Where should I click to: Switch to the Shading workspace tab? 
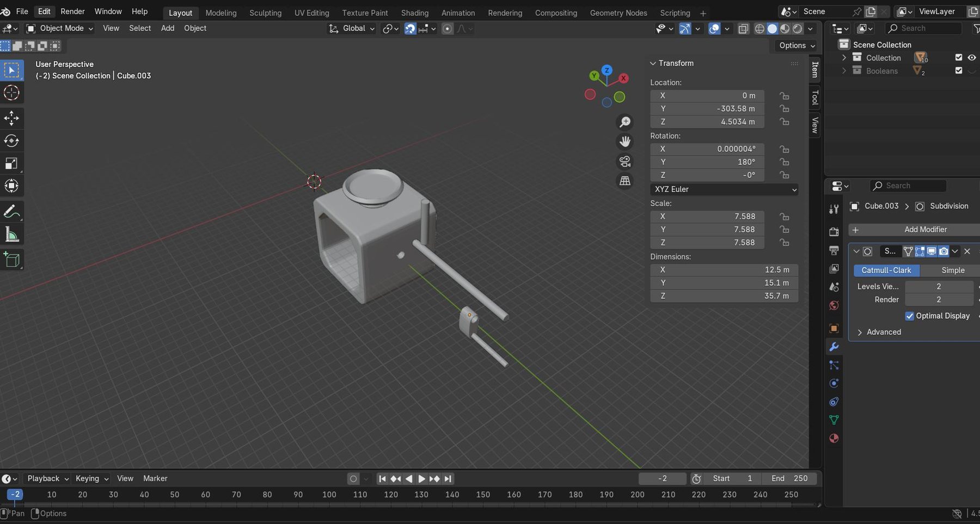click(414, 13)
